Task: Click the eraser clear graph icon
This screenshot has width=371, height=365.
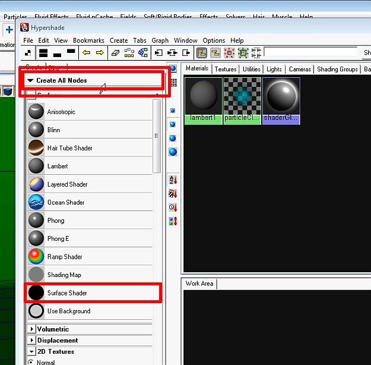Action: tap(115, 53)
